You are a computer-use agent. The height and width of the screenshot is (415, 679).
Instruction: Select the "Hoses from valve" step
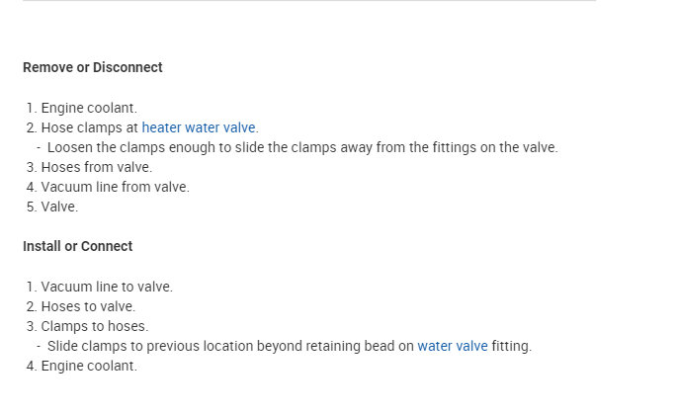tap(96, 167)
